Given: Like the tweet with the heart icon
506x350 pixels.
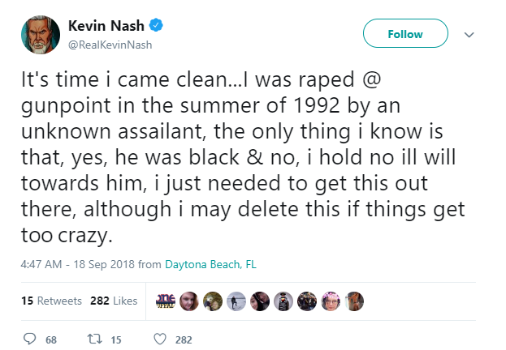Looking at the screenshot, I should tap(160, 339).
